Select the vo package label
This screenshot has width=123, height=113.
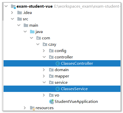57,95
